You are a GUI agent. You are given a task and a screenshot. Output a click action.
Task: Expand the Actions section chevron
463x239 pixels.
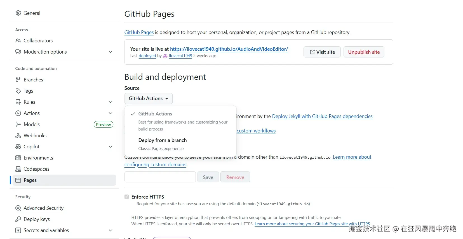point(111,113)
